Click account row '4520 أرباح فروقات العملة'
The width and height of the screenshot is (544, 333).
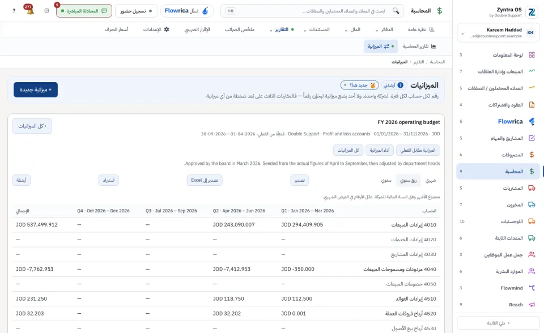(x=226, y=314)
